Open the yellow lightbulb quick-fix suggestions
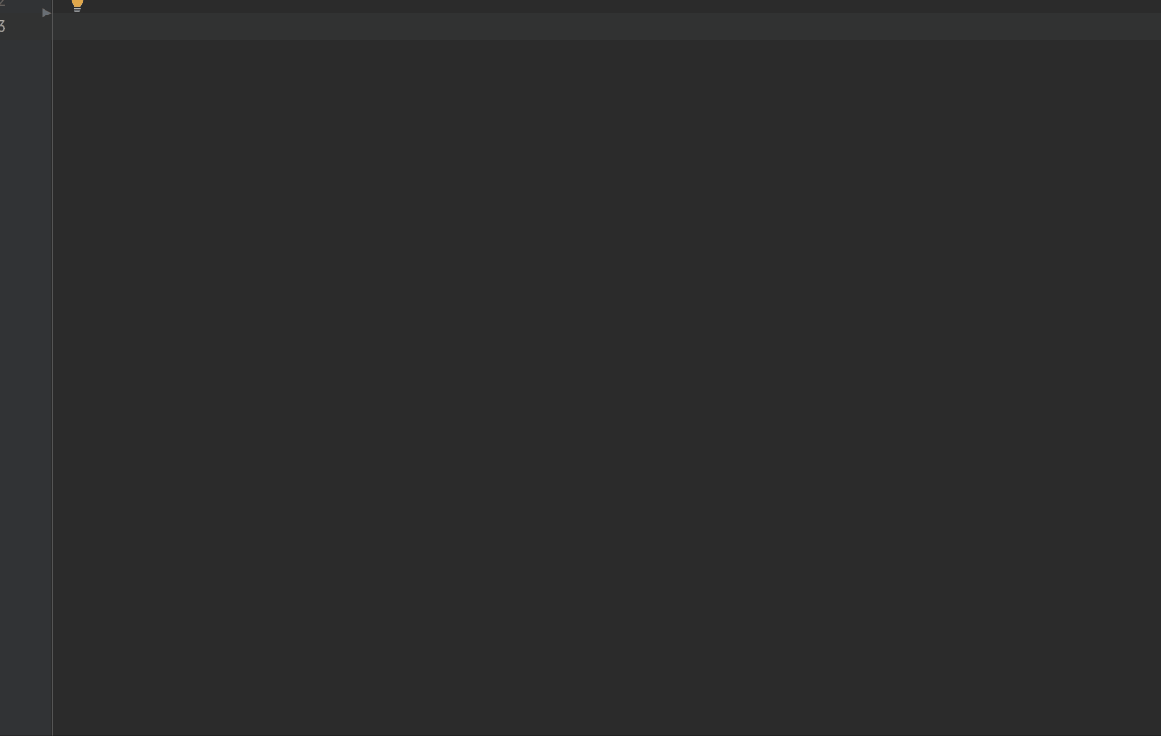Viewport: 1161px width, 736px height. pyautogui.click(x=77, y=5)
